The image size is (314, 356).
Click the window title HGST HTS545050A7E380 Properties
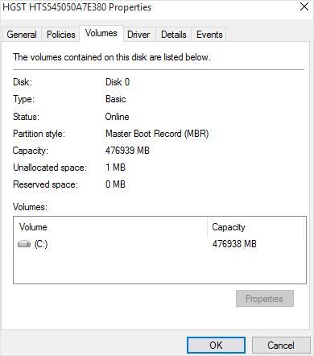77,7
